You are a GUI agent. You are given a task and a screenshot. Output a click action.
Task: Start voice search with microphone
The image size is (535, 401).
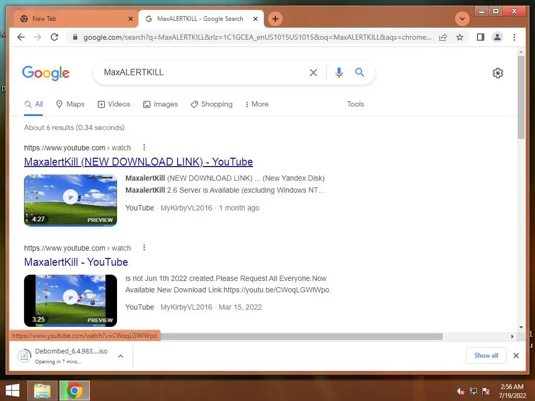click(x=339, y=72)
